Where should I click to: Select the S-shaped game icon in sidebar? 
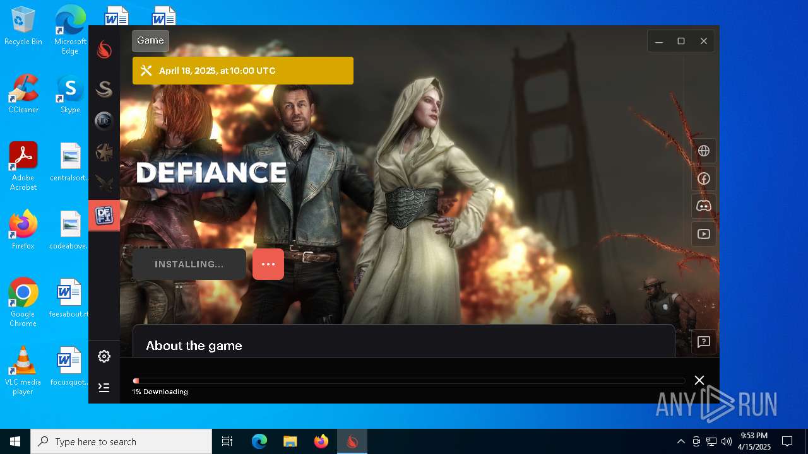tap(104, 89)
